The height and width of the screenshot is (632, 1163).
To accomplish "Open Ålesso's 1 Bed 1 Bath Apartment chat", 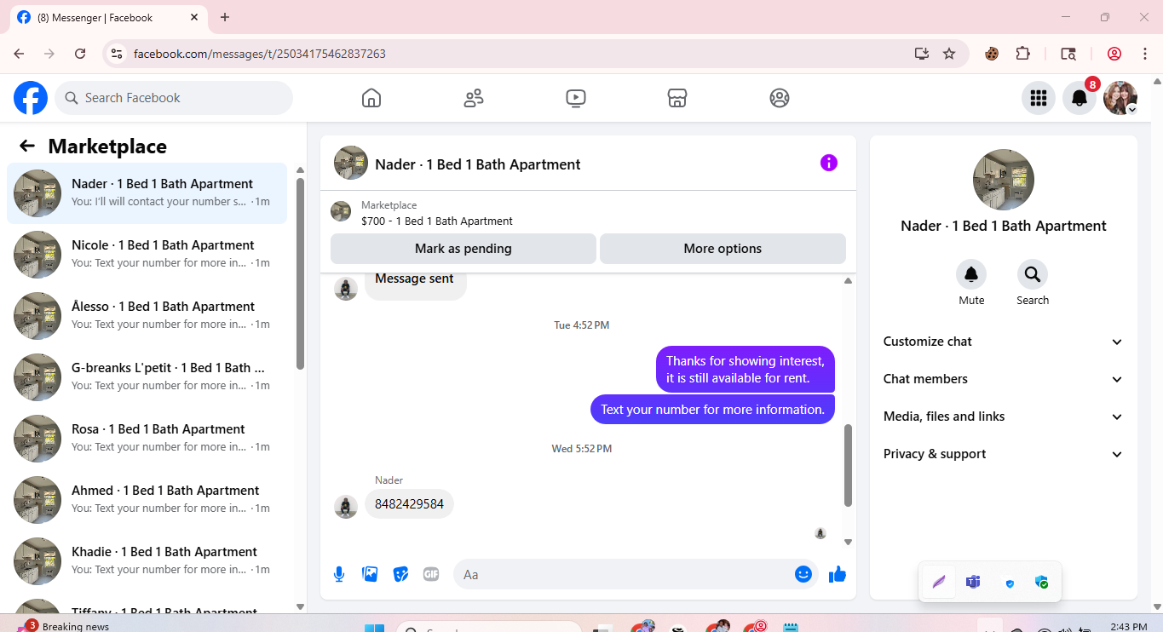I will point(147,316).
